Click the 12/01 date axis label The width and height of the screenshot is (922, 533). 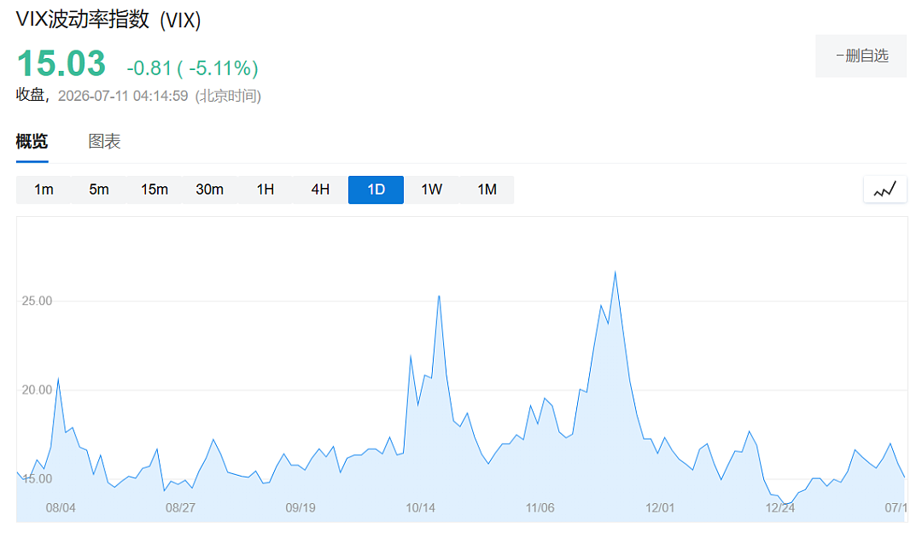click(660, 507)
